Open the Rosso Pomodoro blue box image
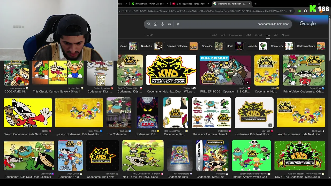 (180, 156)
